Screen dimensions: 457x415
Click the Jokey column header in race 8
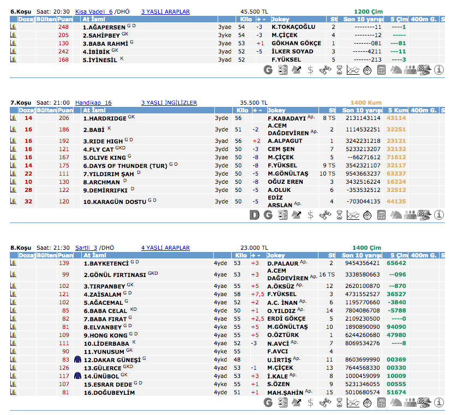(x=277, y=255)
